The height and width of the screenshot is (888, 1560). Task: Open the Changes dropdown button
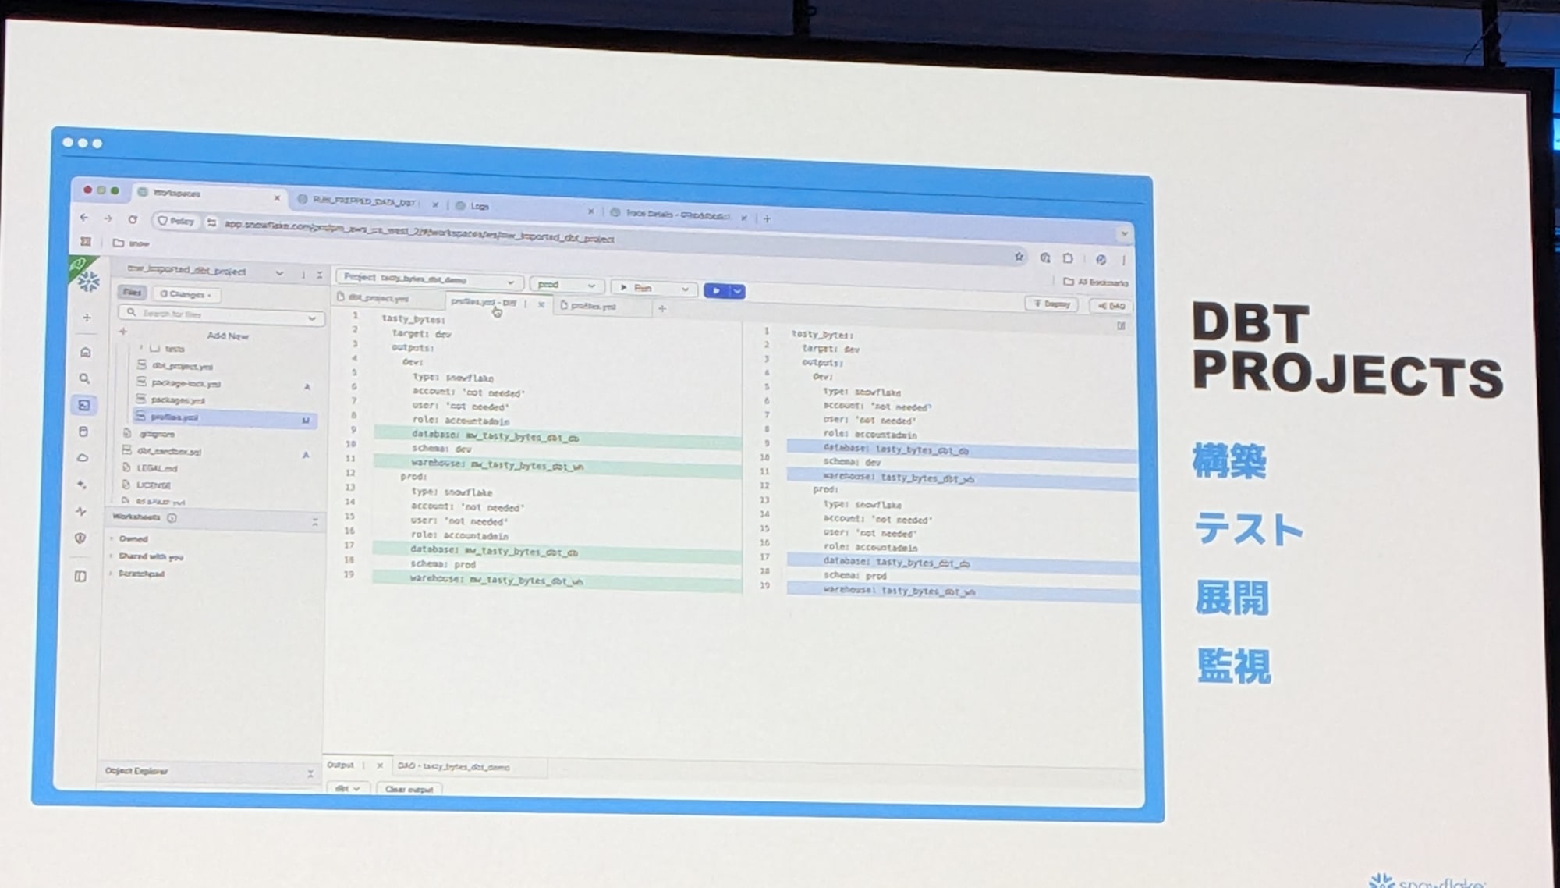[186, 294]
